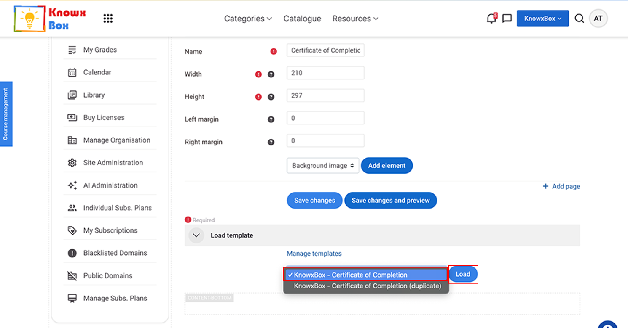Click the Name input field

tap(325, 50)
